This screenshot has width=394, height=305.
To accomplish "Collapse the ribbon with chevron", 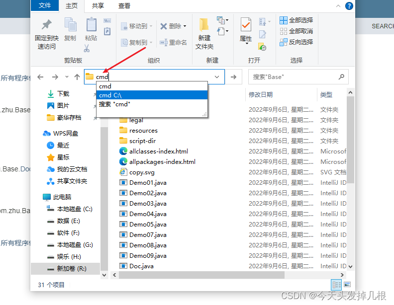I will click(338, 6).
